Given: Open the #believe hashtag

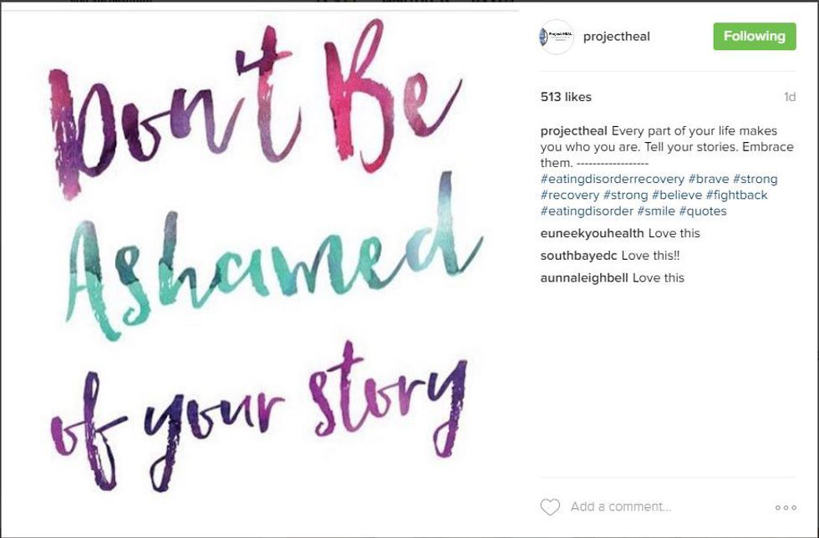Looking at the screenshot, I should point(677,195).
